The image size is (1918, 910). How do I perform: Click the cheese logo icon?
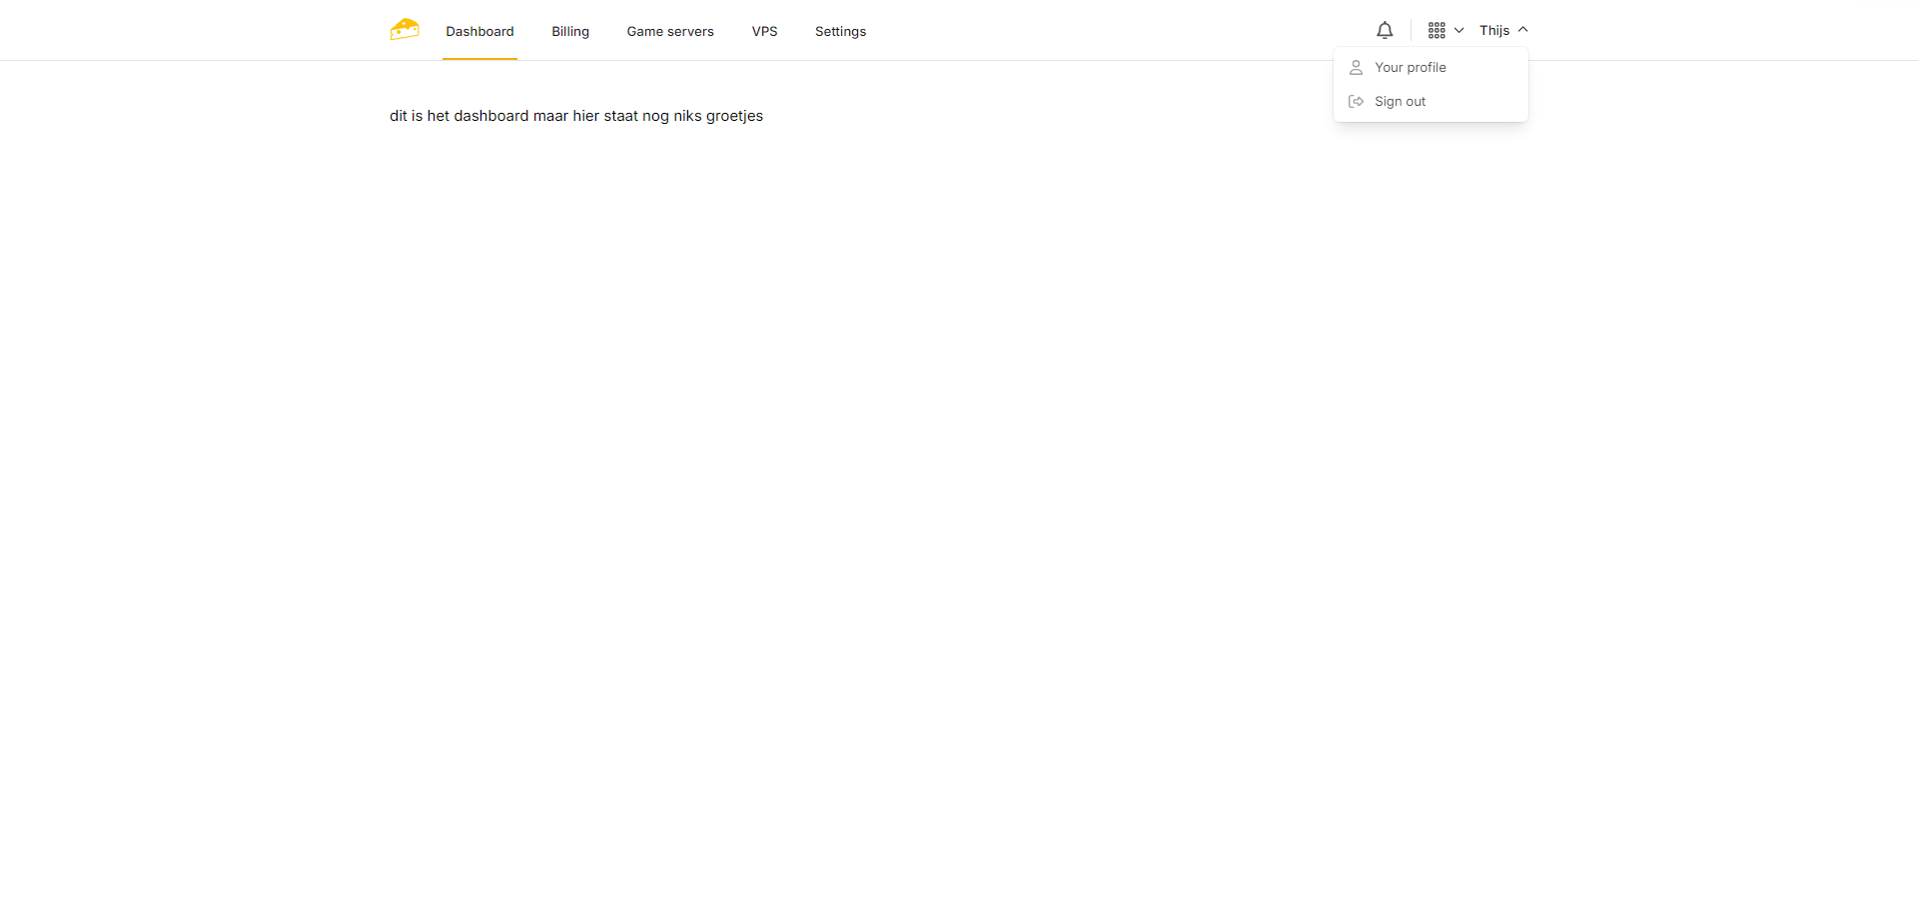pyautogui.click(x=405, y=30)
